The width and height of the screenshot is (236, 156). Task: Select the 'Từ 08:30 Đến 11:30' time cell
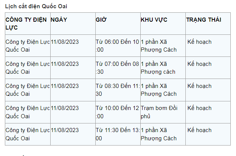coord(117,90)
